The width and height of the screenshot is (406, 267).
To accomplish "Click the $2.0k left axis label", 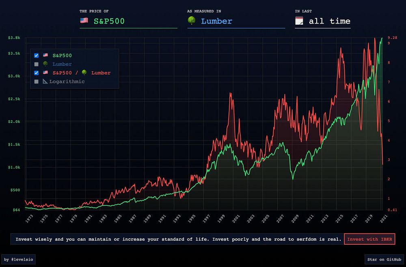I will pyautogui.click(x=14, y=122).
